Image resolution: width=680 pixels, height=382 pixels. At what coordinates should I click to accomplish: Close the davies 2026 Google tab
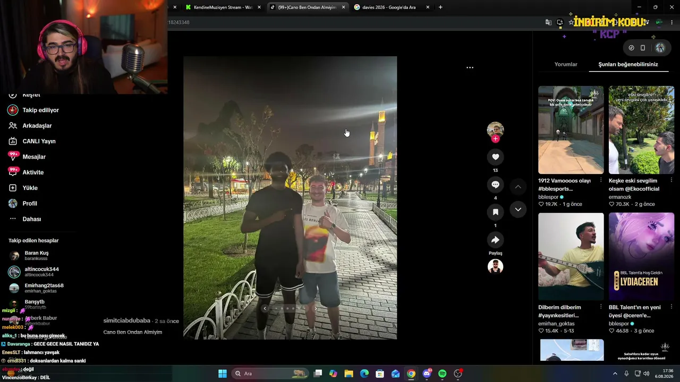point(428,7)
